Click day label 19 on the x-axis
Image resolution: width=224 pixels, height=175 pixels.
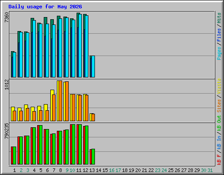[131, 170]
